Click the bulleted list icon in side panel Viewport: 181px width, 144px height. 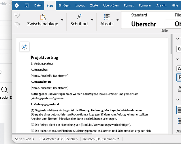tap(179, 121)
